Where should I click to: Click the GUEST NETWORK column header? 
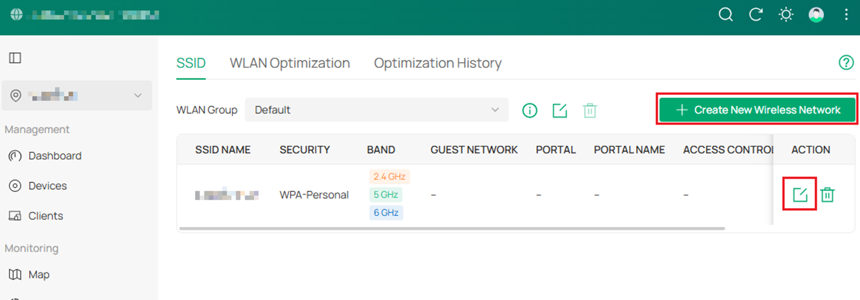(x=474, y=150)
